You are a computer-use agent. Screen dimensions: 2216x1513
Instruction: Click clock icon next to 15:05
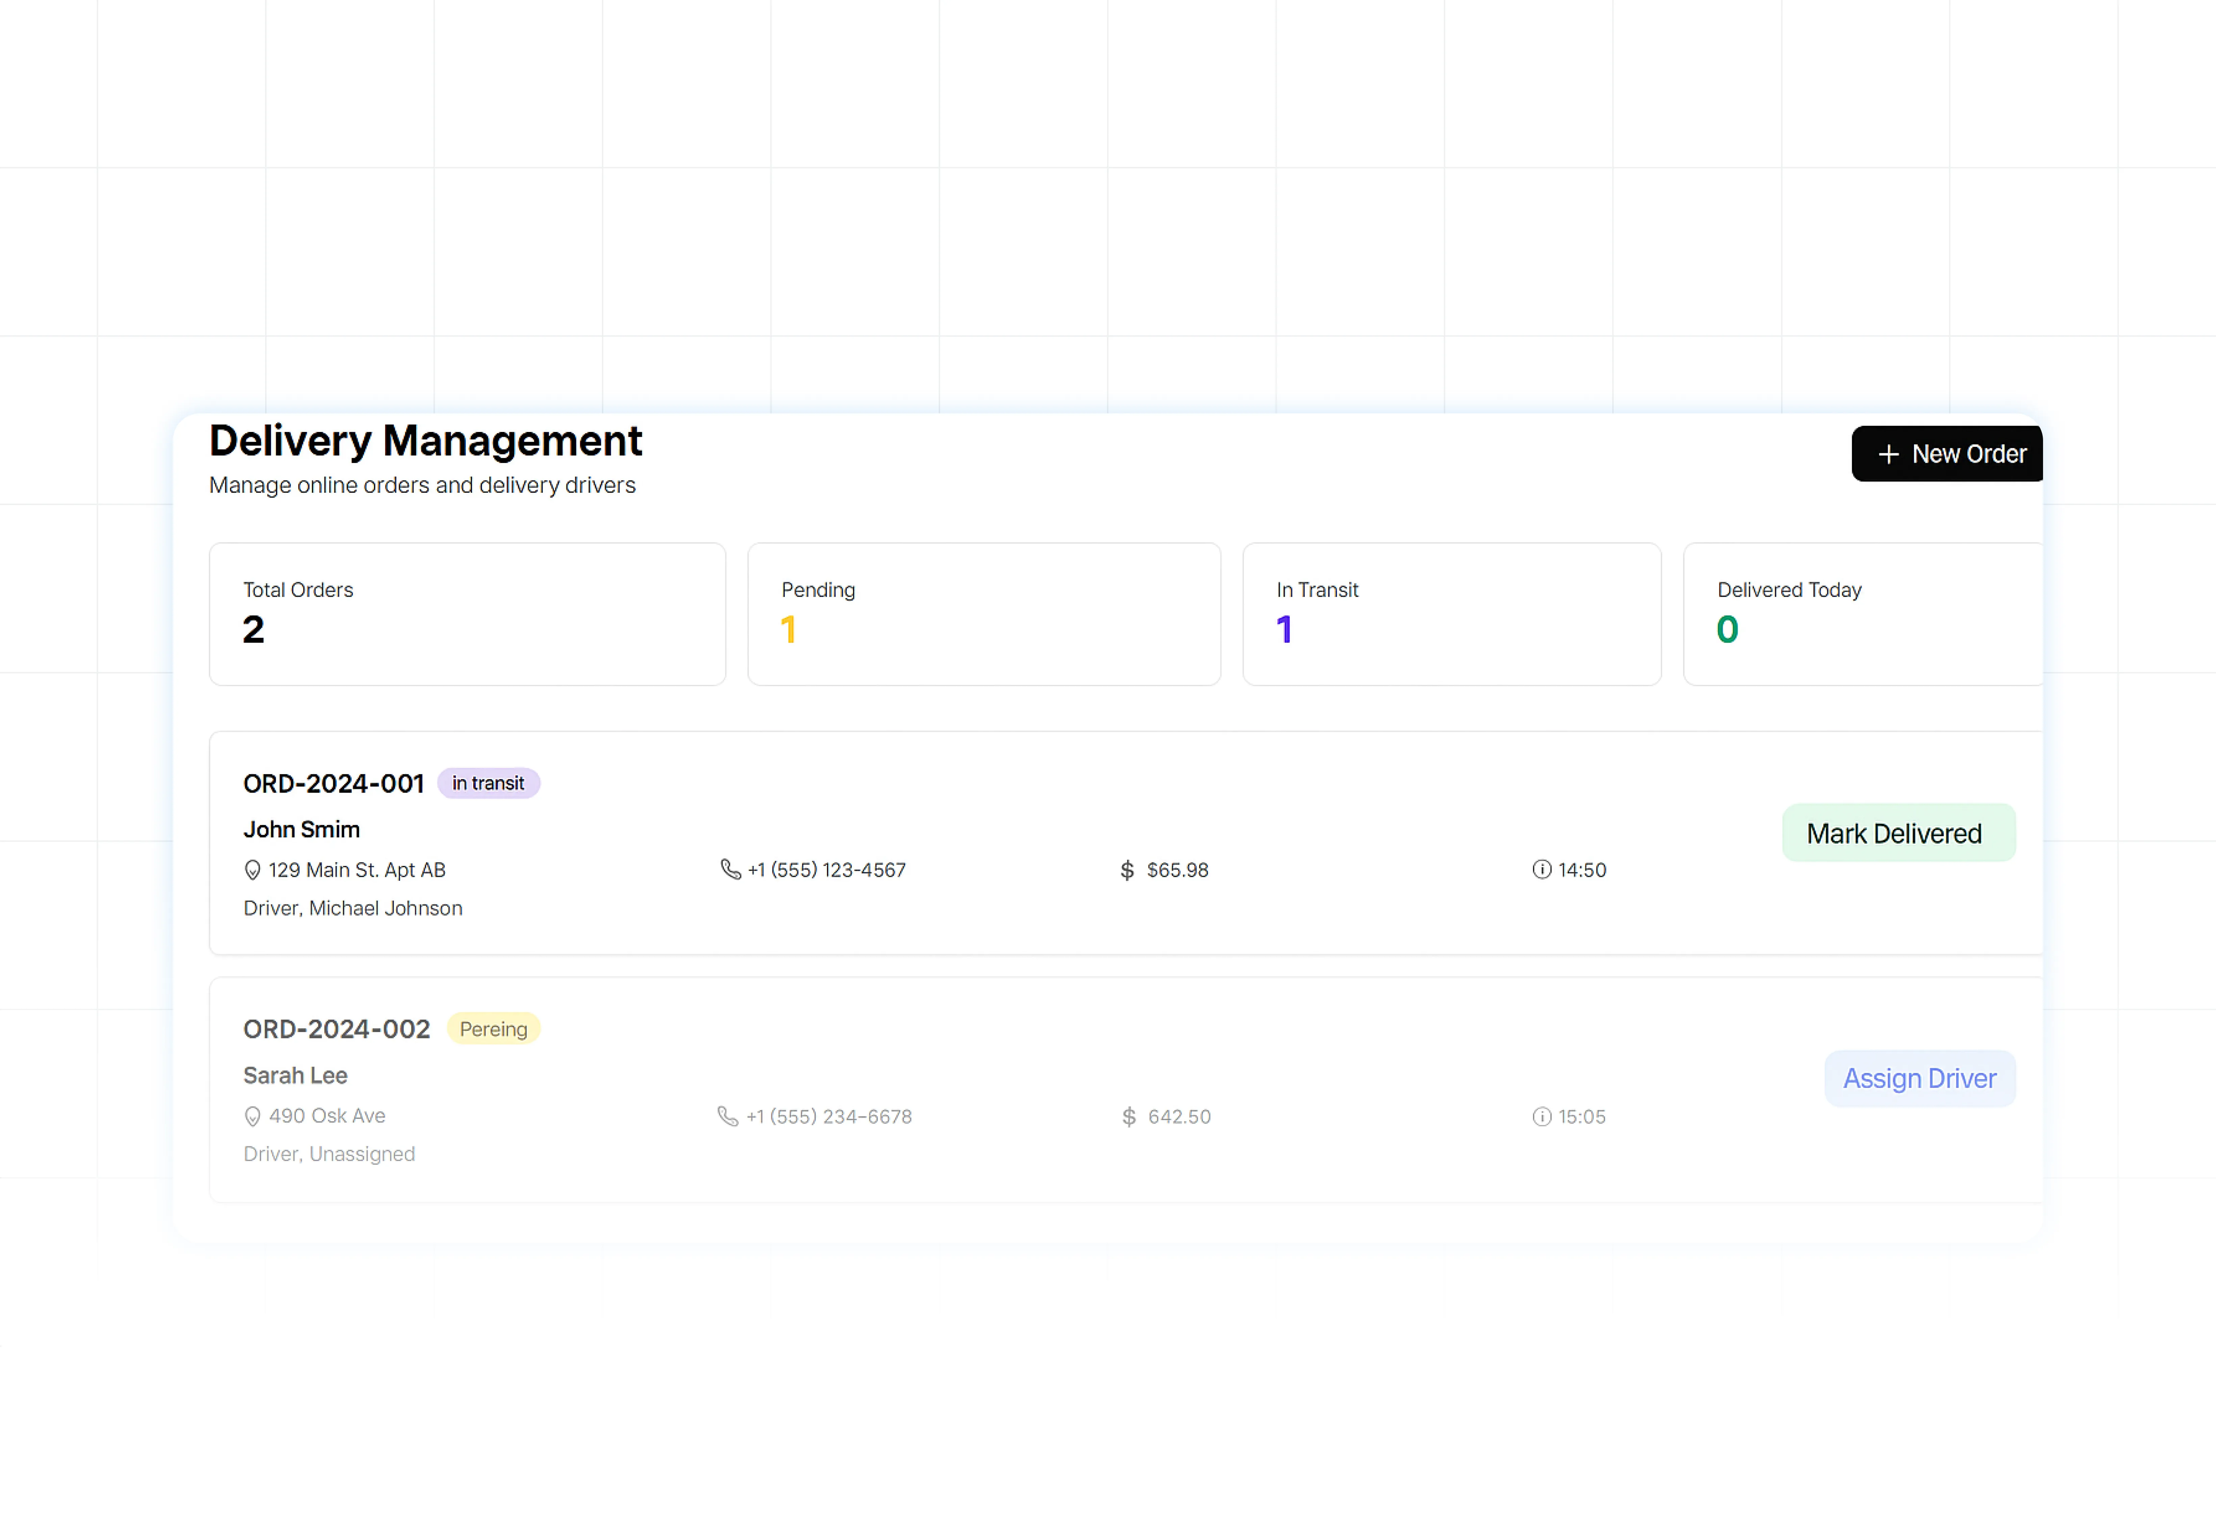click(x=1542, y=1117)
